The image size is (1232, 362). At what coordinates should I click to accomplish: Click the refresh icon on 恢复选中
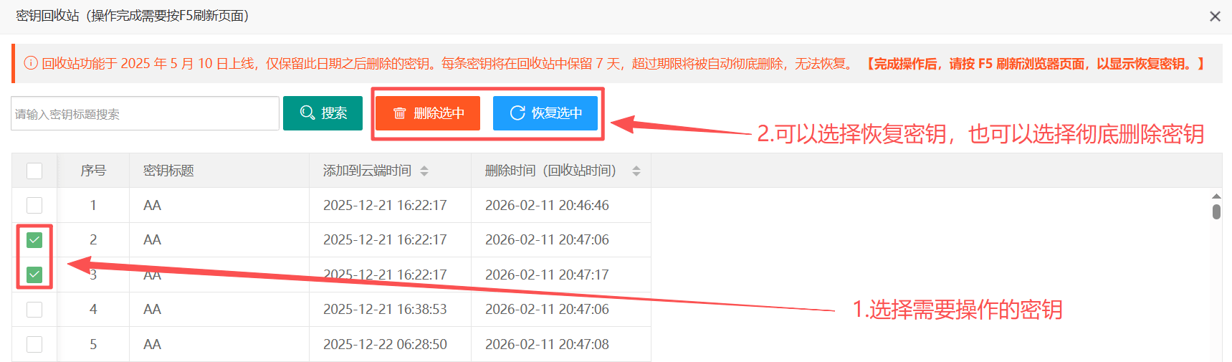517,113
